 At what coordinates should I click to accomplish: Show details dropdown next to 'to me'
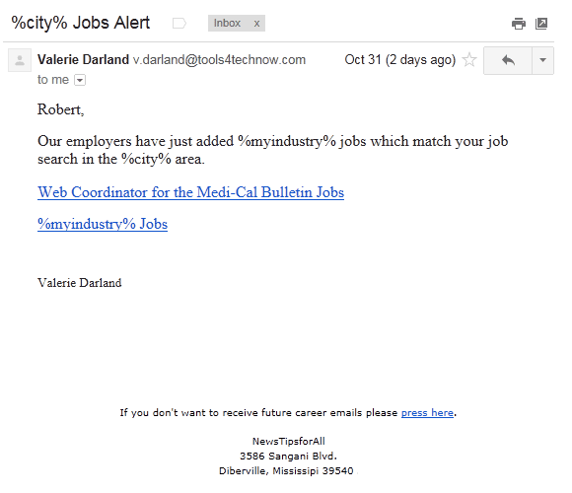pyautogui.click(x=80, y=80)
